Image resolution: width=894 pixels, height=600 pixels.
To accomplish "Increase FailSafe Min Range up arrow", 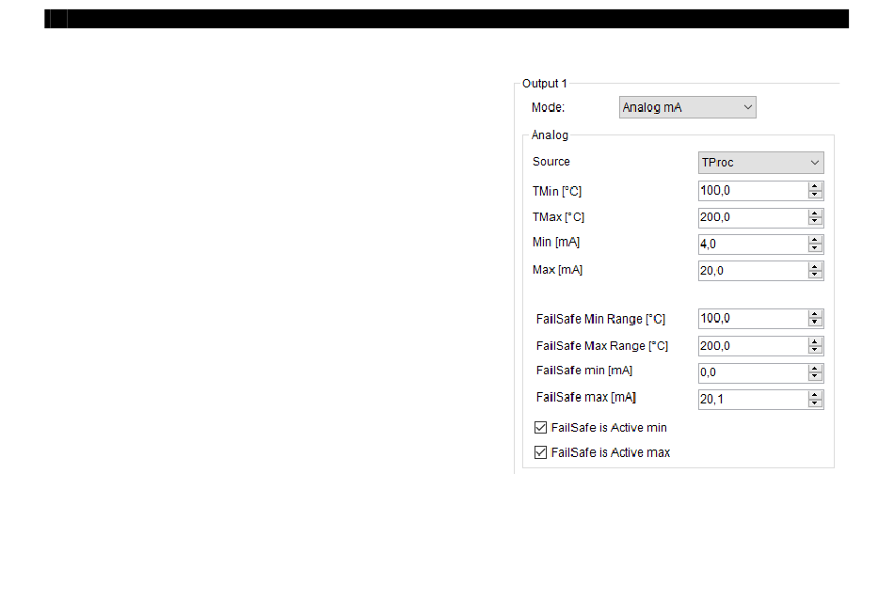I will click(x=815, y=314).
